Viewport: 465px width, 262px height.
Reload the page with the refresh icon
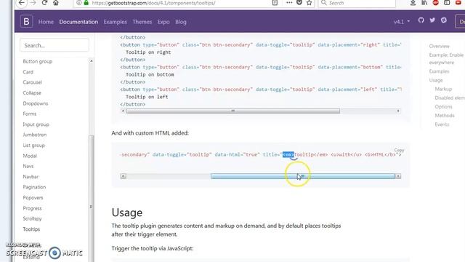tap(44, 3)
